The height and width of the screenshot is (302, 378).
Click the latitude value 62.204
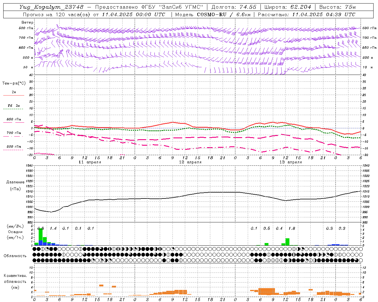301,7
